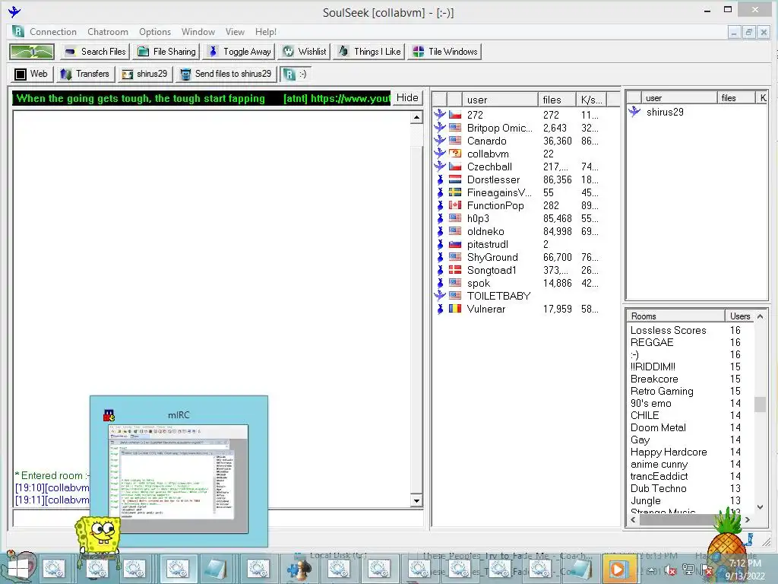Open the Help! menu
778x584 pixels.
pos(265,32)
